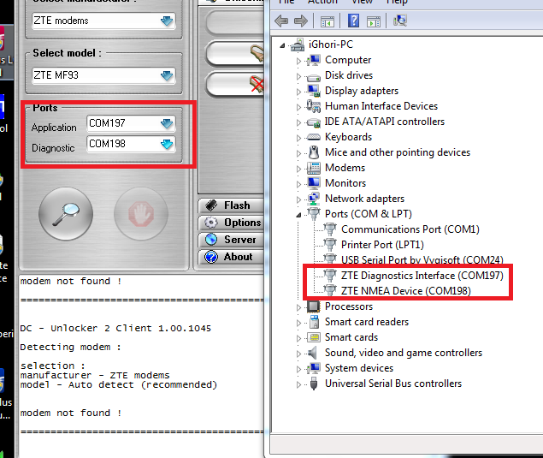The width and height of the screenshot is (543, 458).
Task: Select ZTE NMEA Device (COM198)
Action: (x=406, y=291)
